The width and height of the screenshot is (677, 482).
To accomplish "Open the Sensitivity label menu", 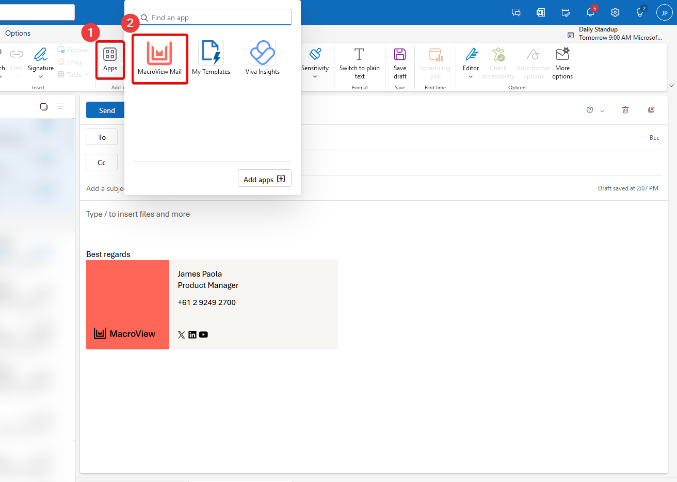I will point(315,63).
